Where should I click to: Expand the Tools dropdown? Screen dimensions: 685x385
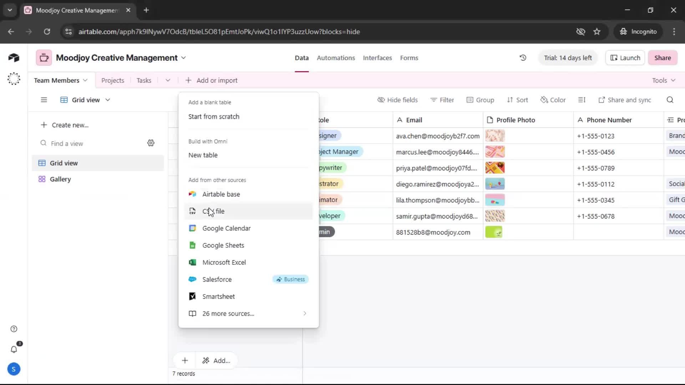point(664,80)
